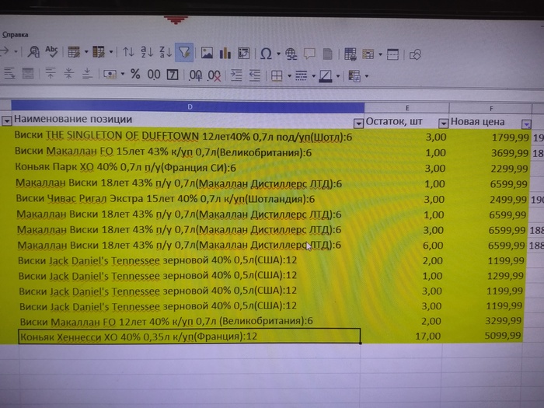Open the Справка menu

pos(15,35)
